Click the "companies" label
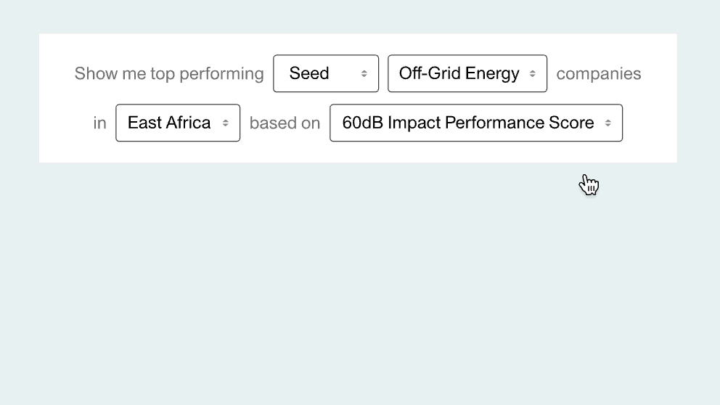The width and height of the screenshot is (720, 405). click(x=599, y=73)
